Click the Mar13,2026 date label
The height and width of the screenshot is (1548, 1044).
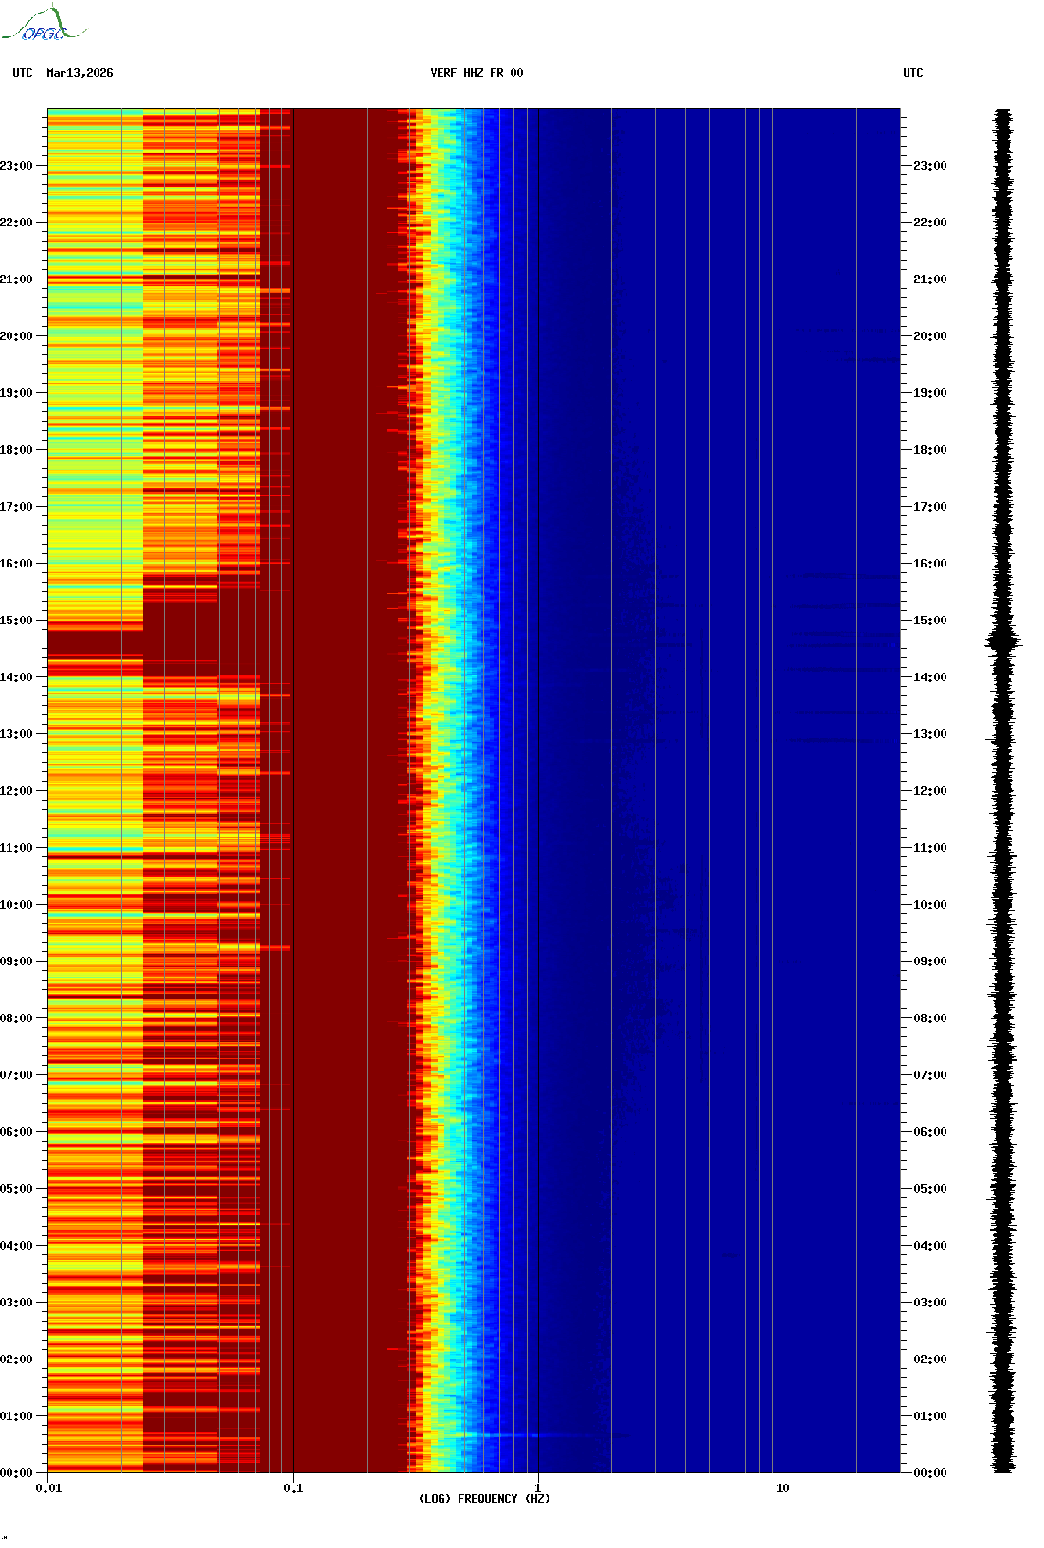[x=80, y=73]
